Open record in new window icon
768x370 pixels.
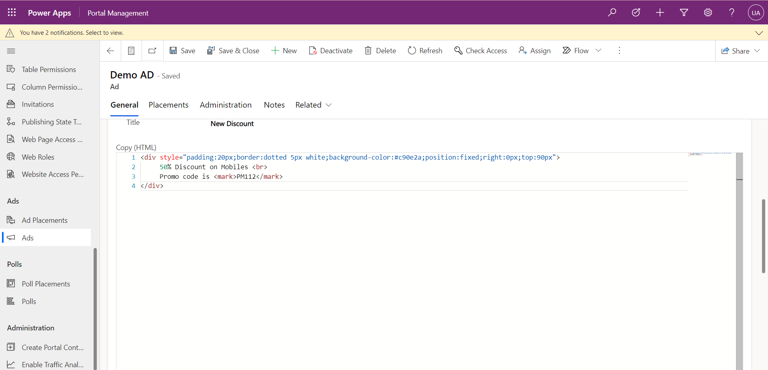152,51
